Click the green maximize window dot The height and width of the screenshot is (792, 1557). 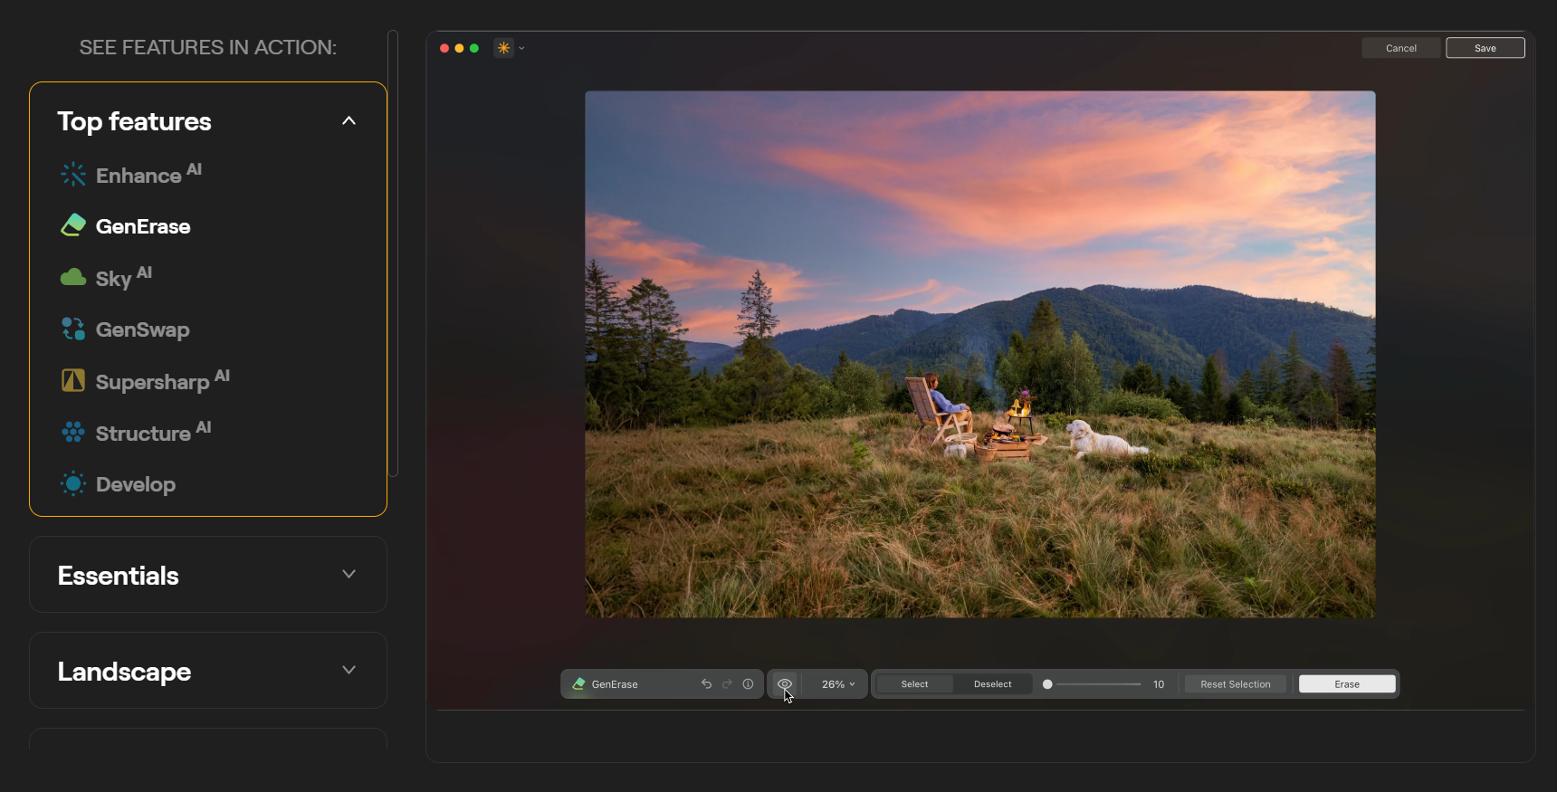(473, 48)
